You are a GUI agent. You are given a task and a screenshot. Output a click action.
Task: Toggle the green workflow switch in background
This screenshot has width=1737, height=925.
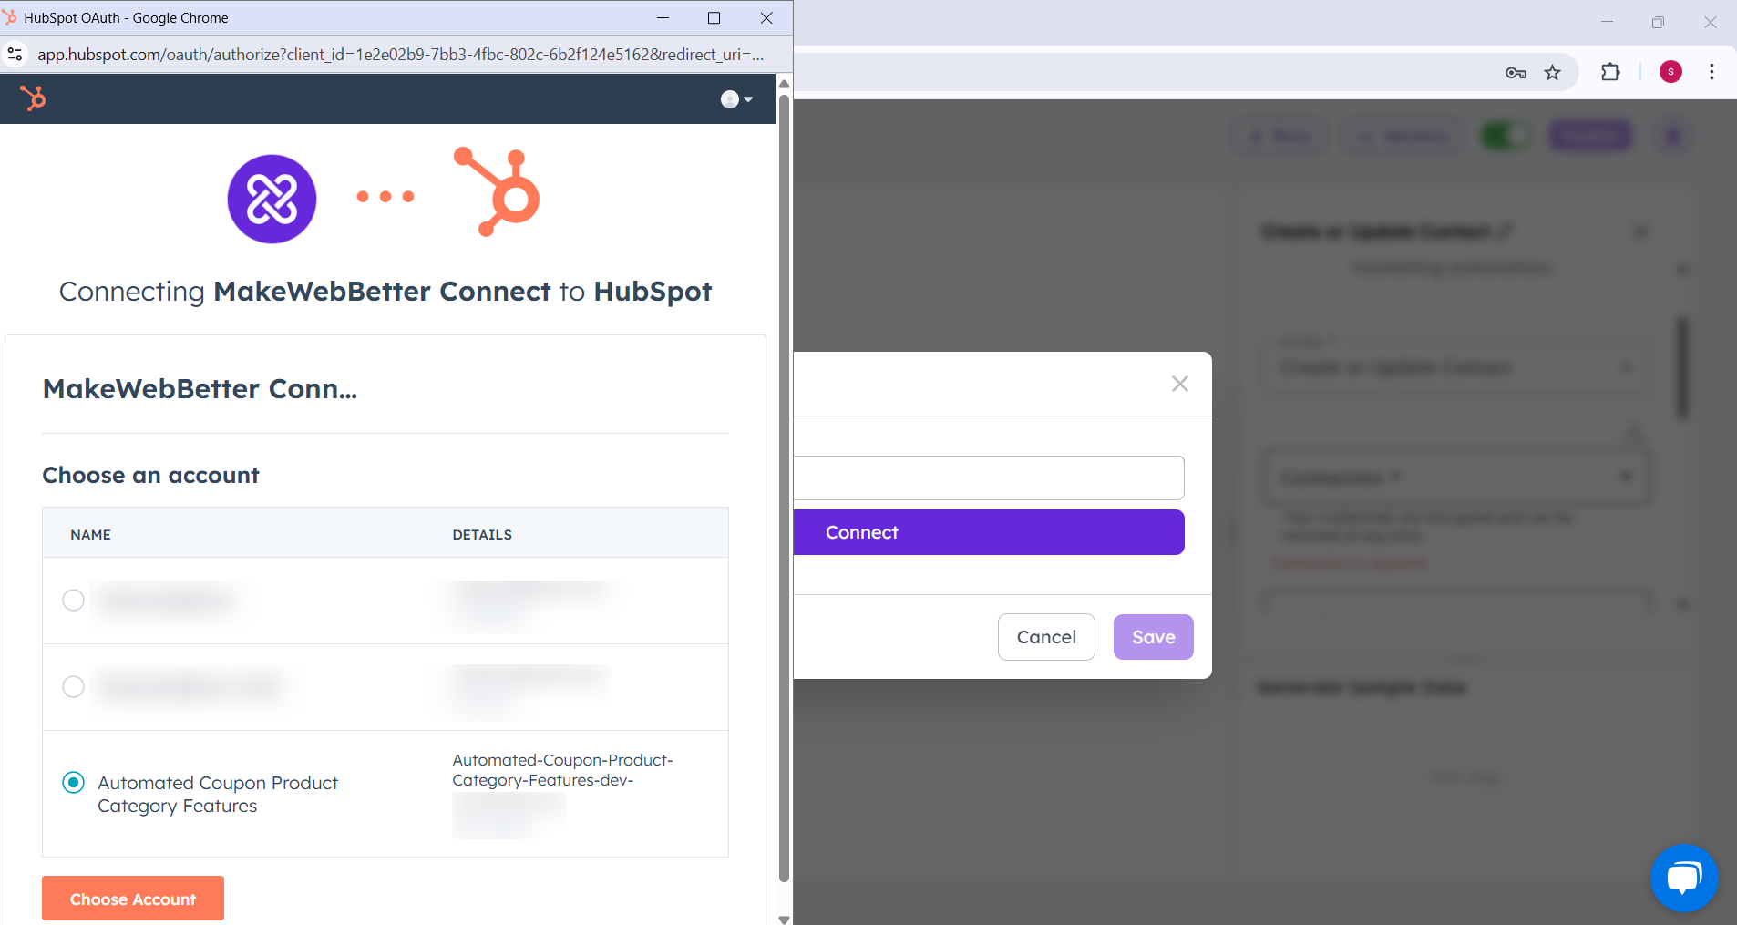[1505, 137]
